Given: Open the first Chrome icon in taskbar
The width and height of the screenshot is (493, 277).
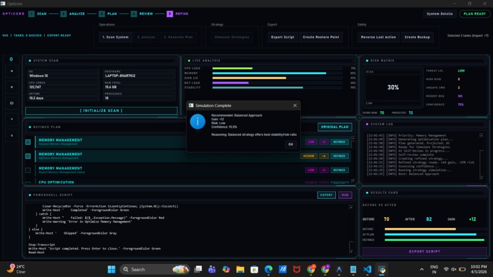Looking at the screenshot, I should pyautogui.click(x=311, y=270).
